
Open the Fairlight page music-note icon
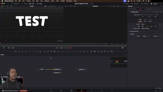coord(102,90)
